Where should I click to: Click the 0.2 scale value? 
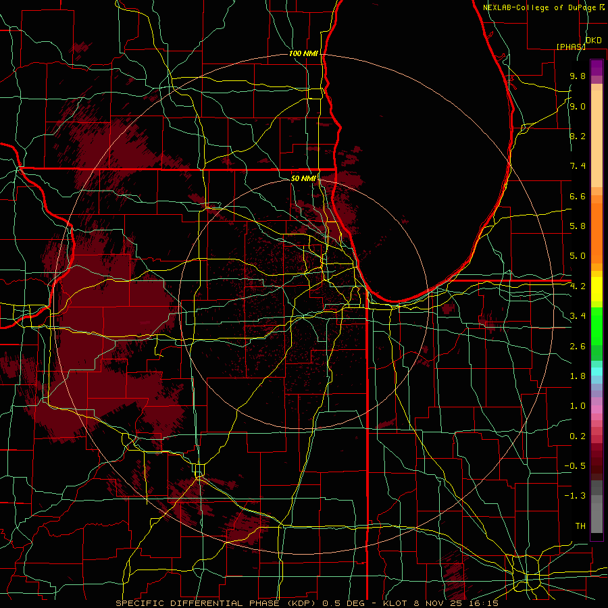[x=578, y=436]
